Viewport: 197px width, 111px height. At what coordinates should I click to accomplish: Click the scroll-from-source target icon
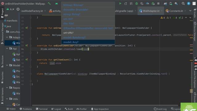pyautogui.click(x=18, y=9)
